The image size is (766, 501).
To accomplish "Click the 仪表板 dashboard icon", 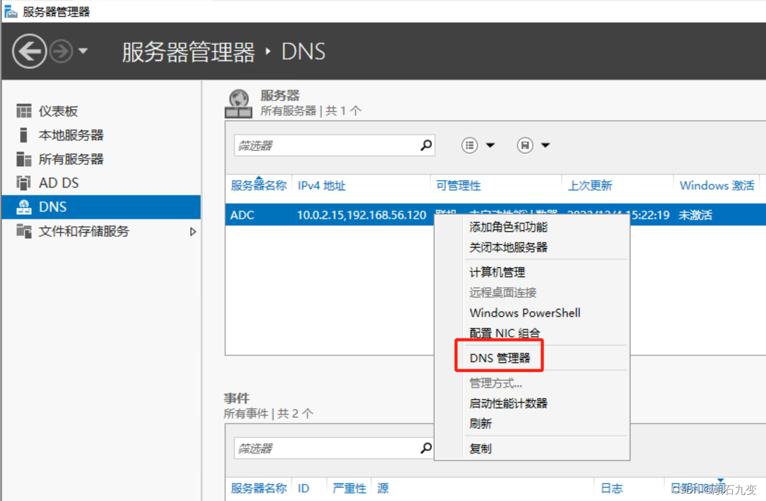I will point(23,111).
